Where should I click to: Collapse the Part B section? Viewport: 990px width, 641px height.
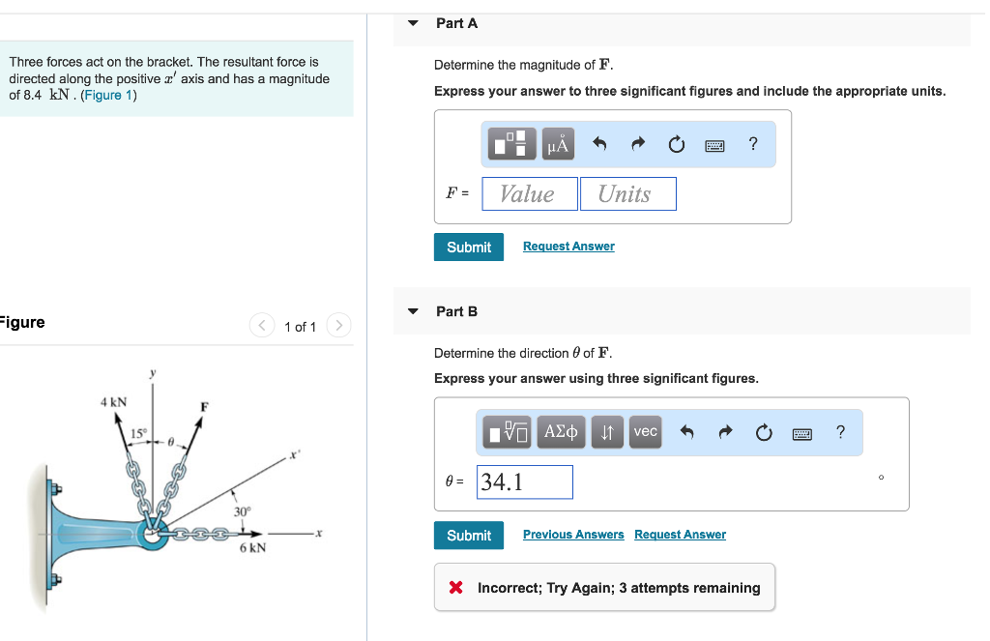pos(414,311)
